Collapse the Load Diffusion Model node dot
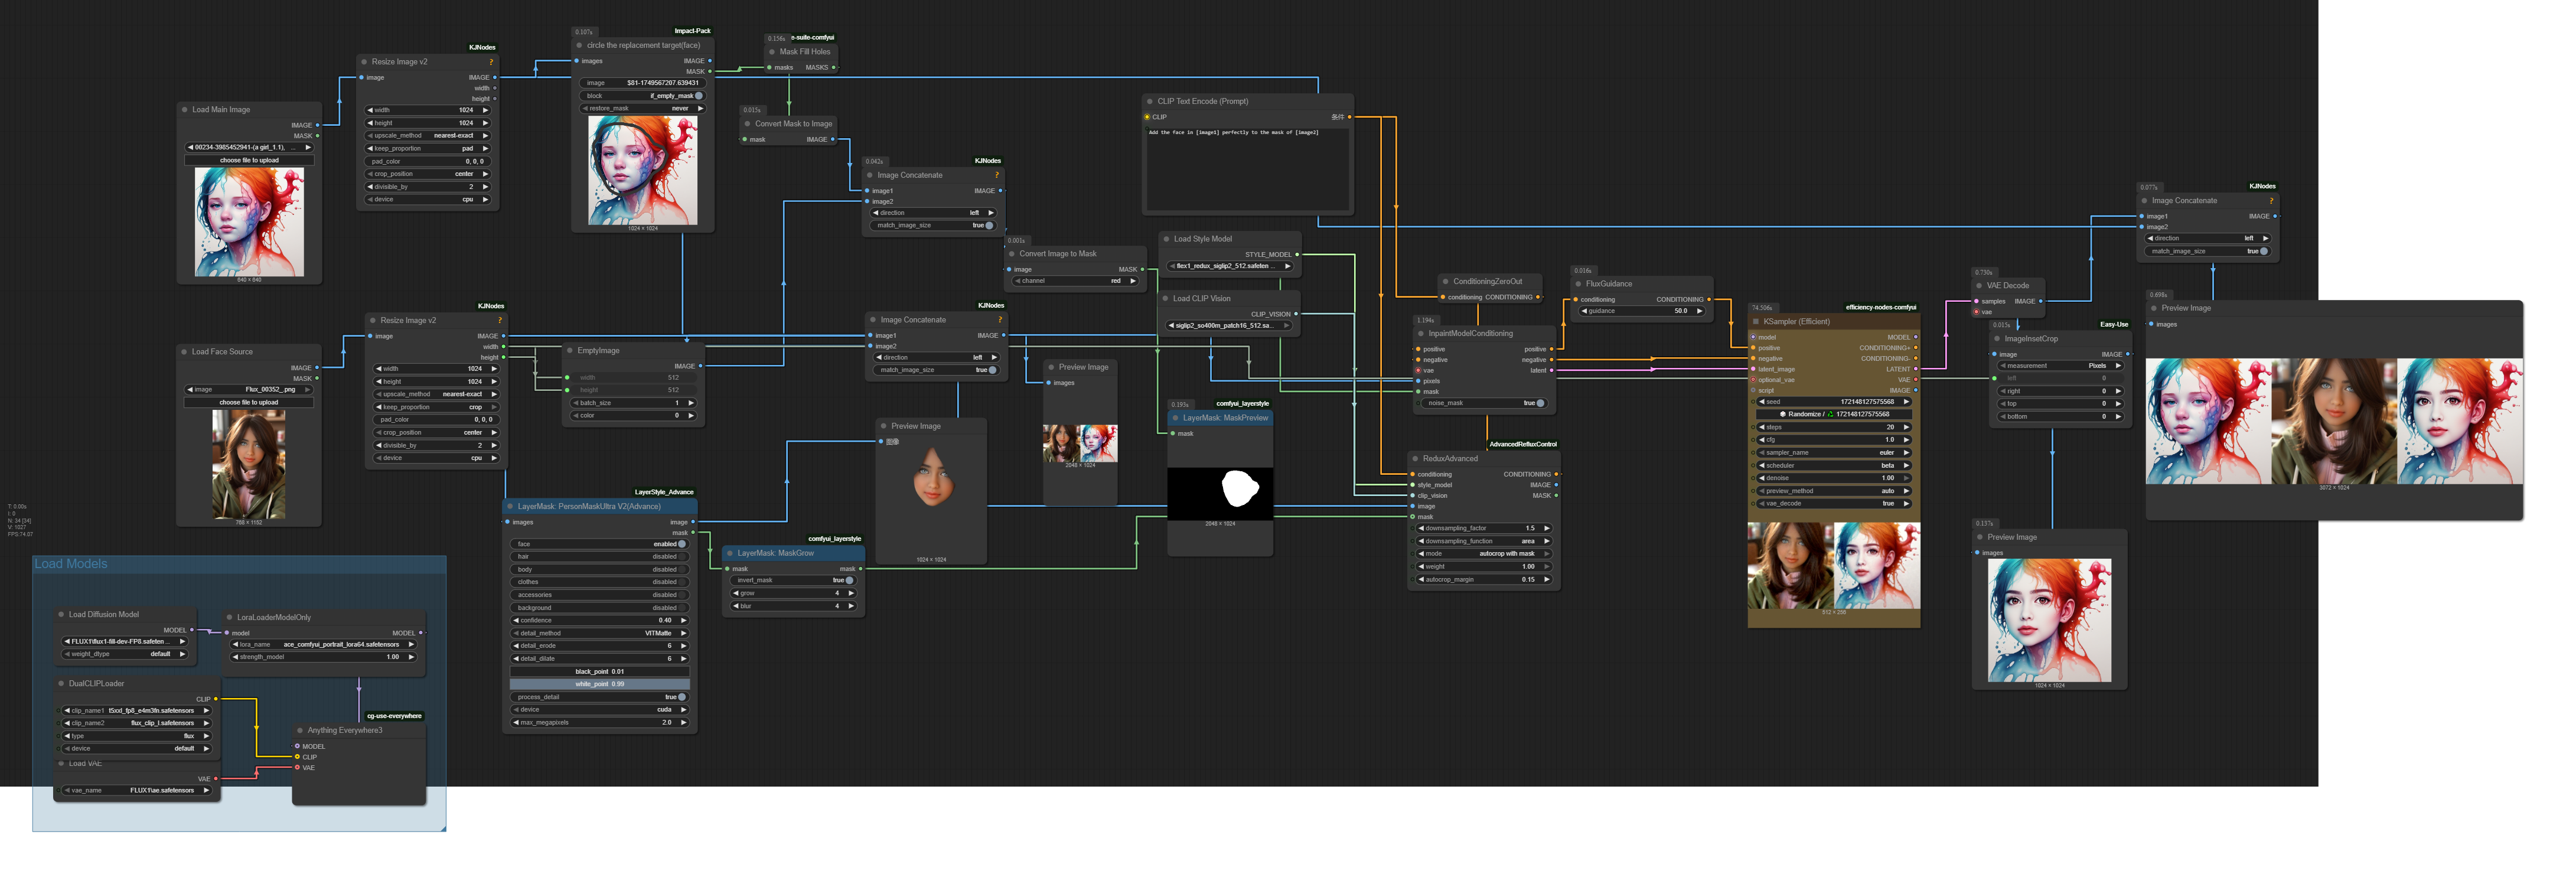Screen dimensions: 2576x874 [61, 615]
